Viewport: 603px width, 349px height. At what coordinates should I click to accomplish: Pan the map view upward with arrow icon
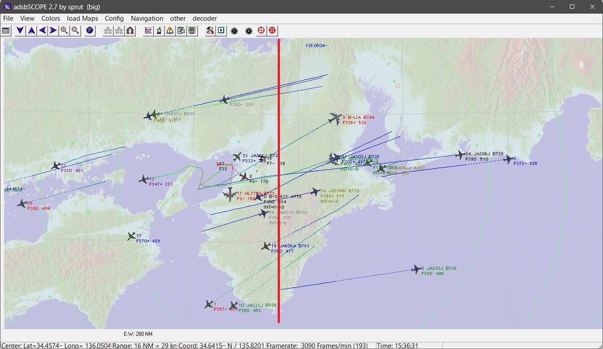(x=31, y=30)
